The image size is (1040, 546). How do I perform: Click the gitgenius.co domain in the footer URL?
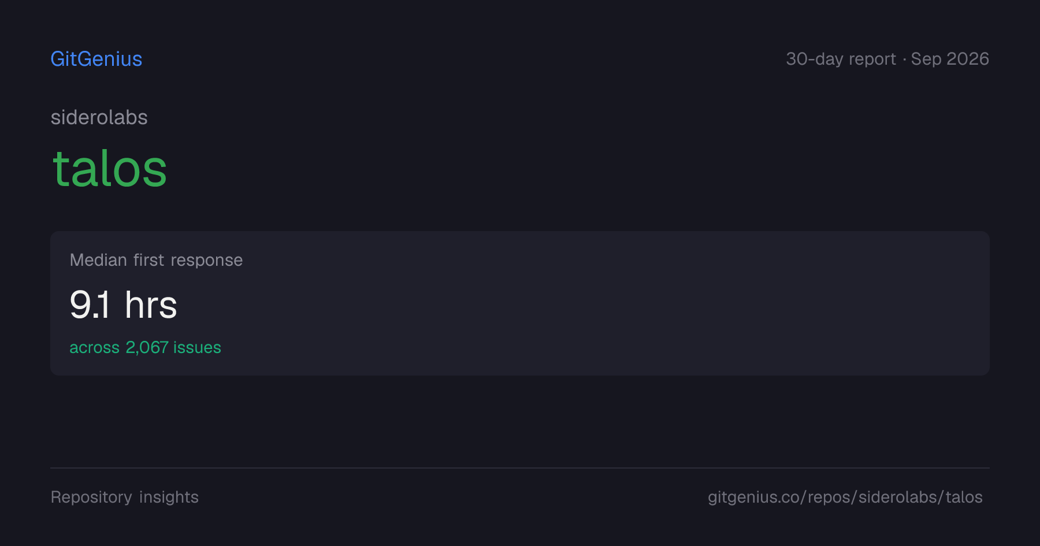coord(753,497)
